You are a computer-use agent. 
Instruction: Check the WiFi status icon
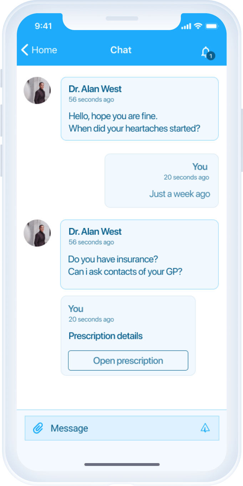[x=198, y=26]
